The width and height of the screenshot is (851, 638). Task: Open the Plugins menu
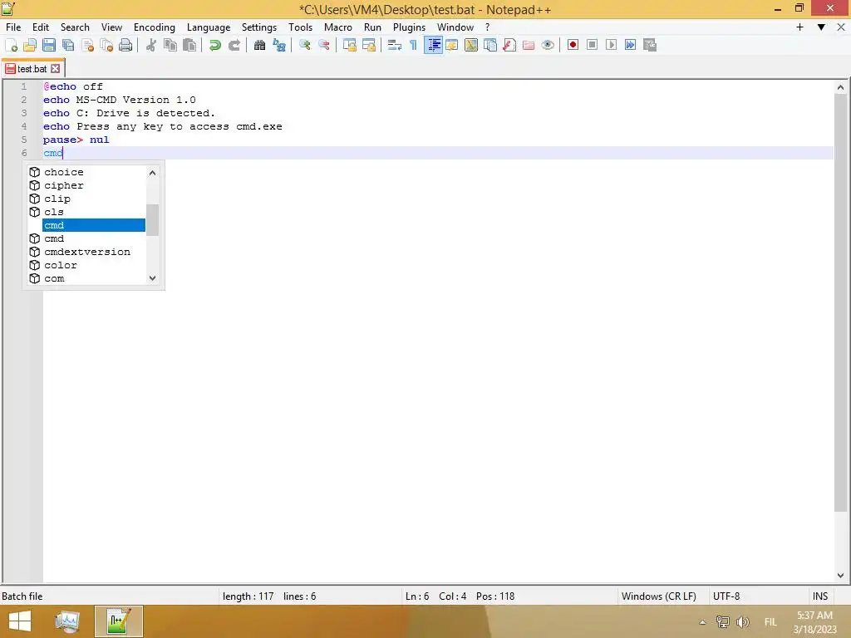[x=409, y=27]
